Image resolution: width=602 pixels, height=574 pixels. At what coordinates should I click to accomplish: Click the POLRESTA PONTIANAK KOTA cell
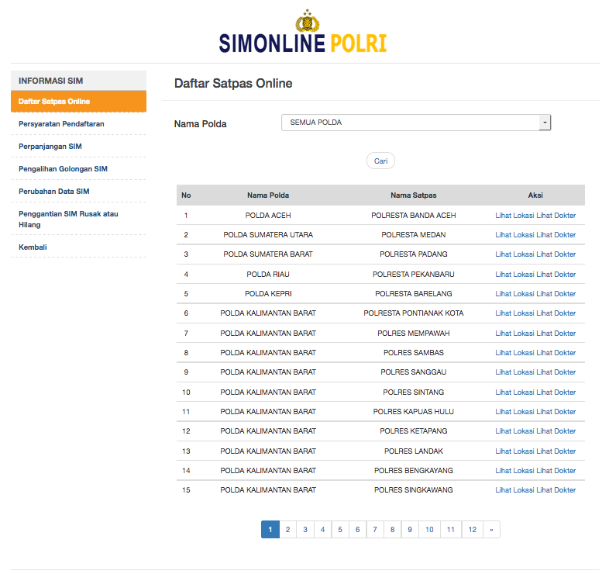pos(414,313)
